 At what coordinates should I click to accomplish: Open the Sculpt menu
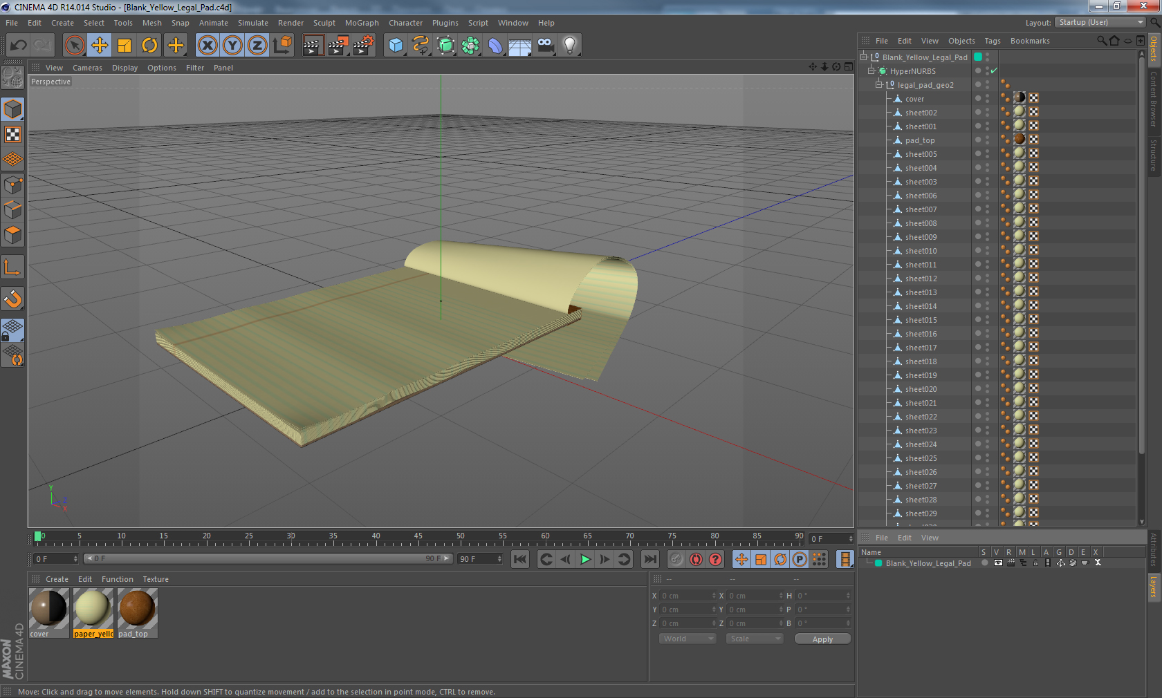324,23
